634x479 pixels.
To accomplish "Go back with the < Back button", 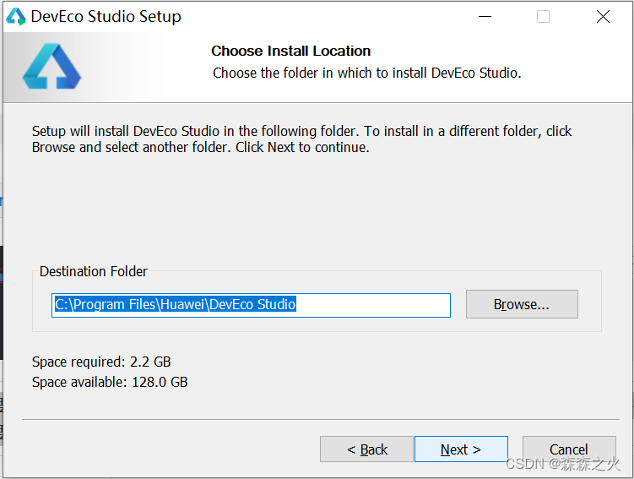I will pyautogui.click(x=366, y=449).
